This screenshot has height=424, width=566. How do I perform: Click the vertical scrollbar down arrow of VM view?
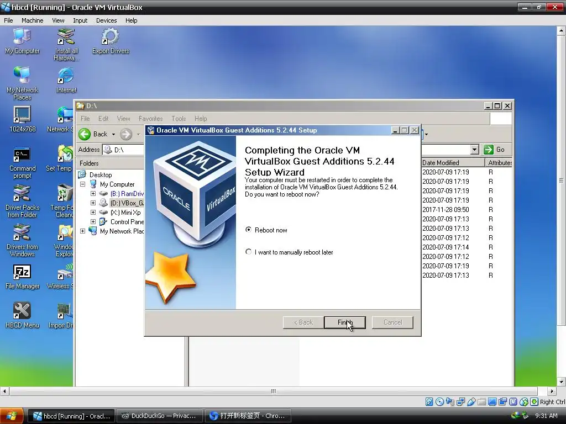(561, 382)
